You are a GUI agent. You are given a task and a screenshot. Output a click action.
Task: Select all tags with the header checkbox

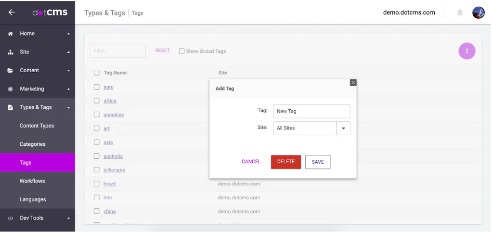(x=97, y=73)
